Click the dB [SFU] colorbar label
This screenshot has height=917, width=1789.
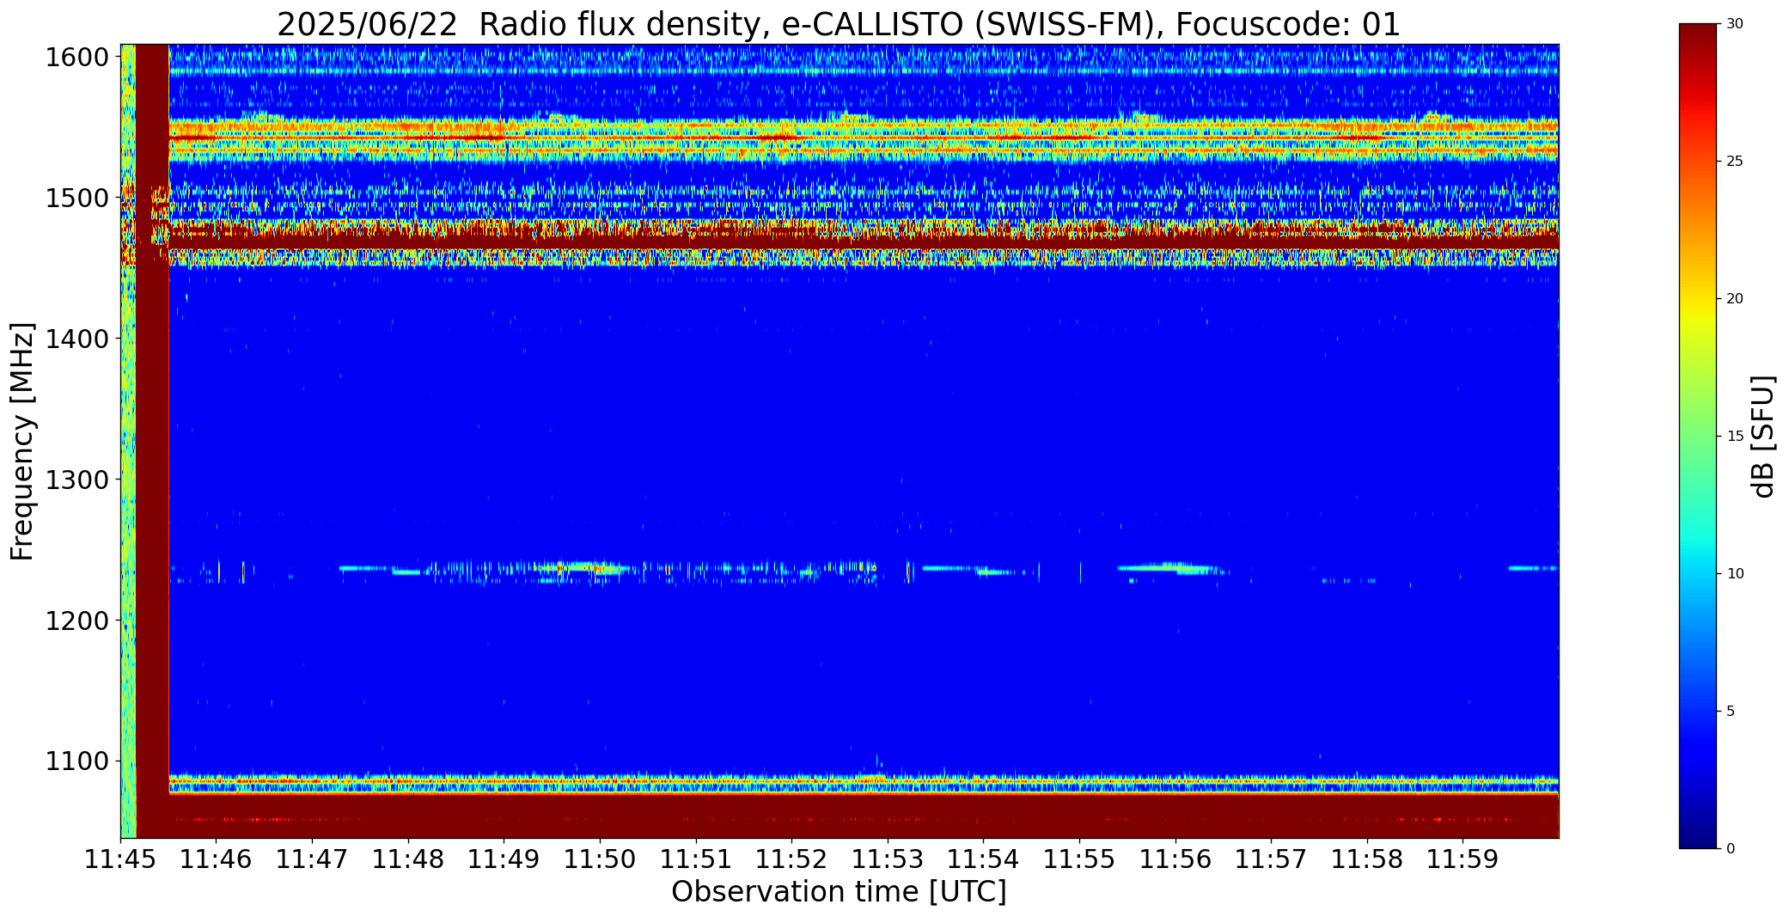1763,437
